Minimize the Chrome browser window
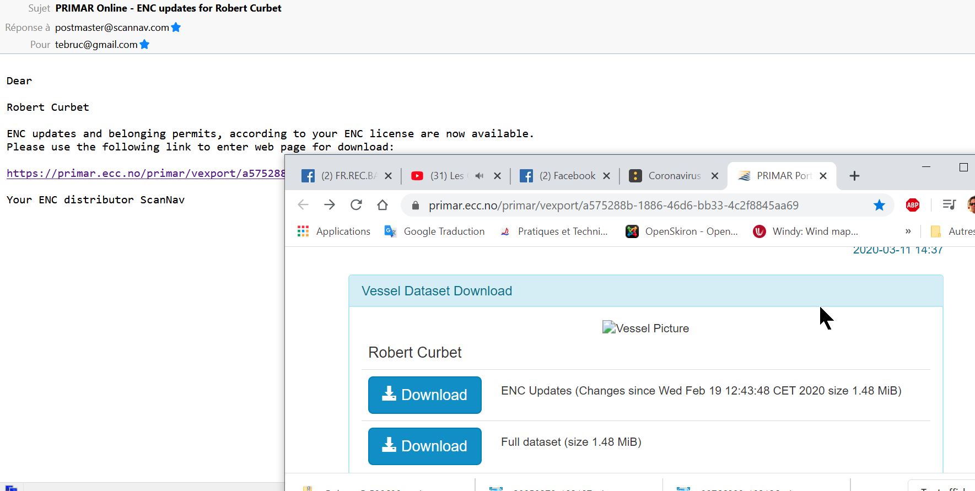The image size is (975, 491). click(x=926, y=167)
